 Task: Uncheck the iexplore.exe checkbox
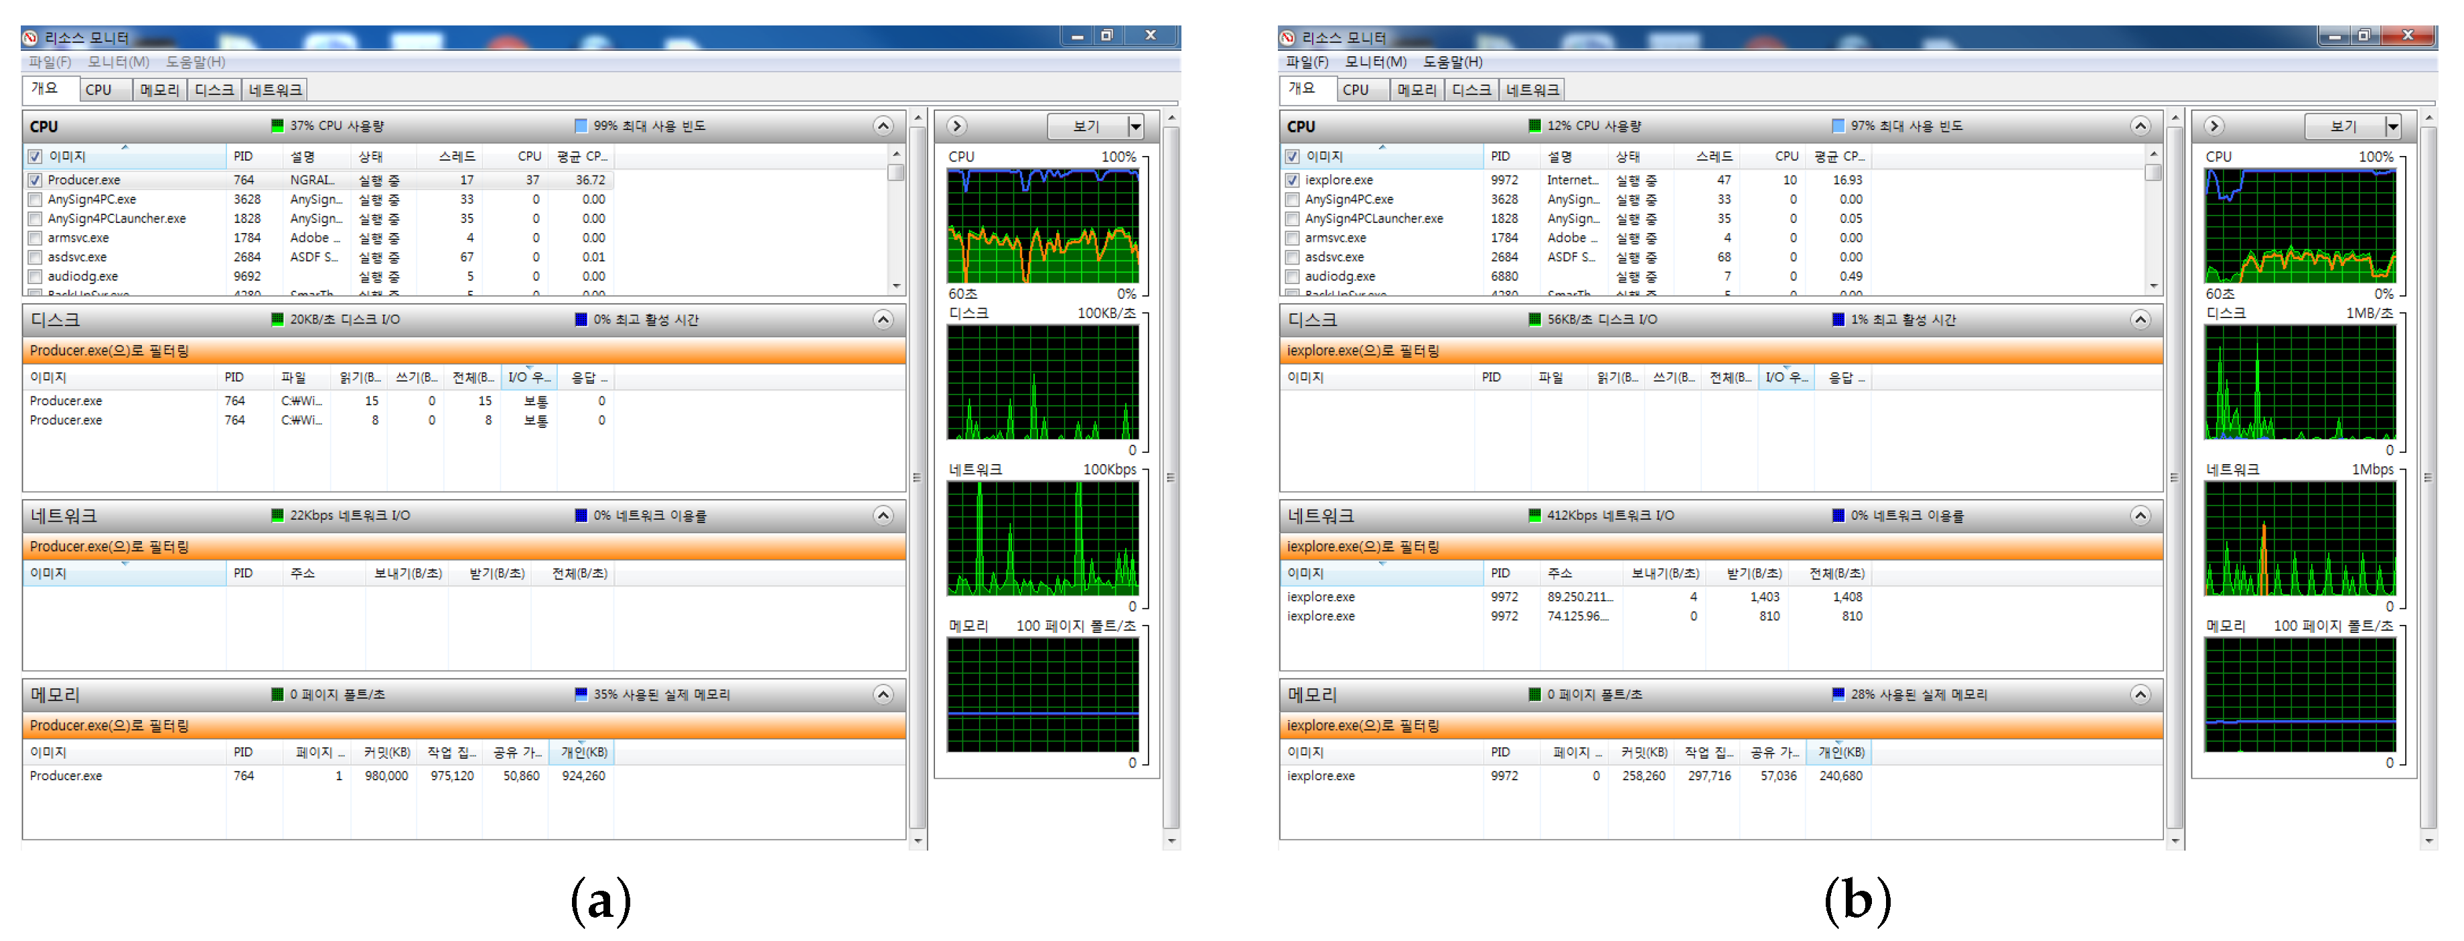coord(1292,181)
